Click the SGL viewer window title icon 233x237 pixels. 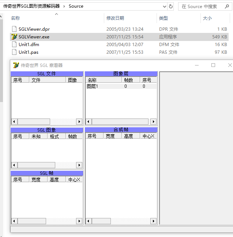16,65
